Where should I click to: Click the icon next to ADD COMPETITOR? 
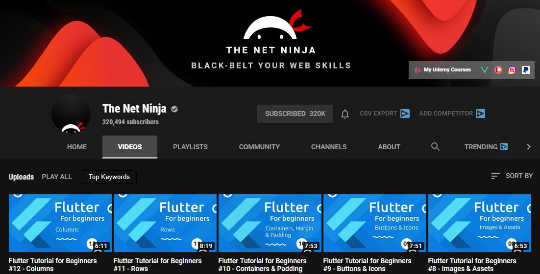tap(480, 114)
